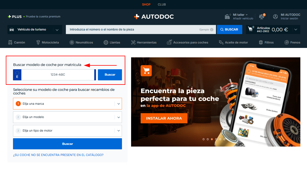Select fourth carousel dot in banner
Image resolution: width=307 pixels, height=169 pixels.
[216, 139]
